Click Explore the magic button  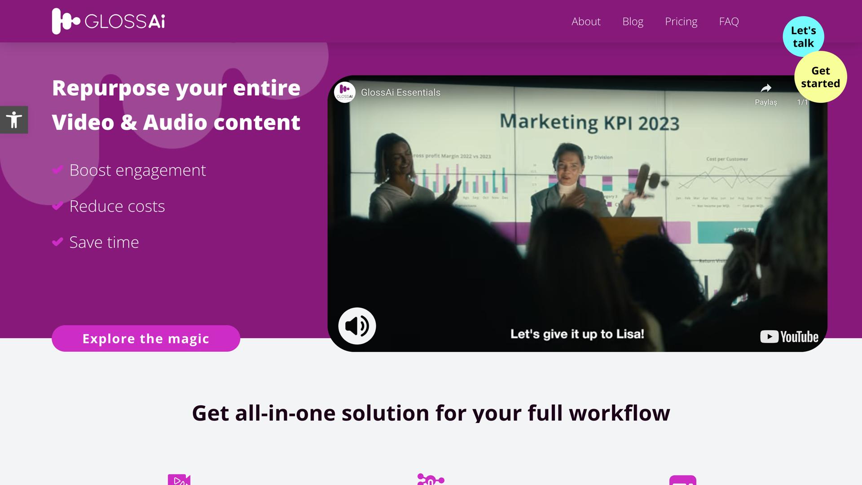pos(146,339)
